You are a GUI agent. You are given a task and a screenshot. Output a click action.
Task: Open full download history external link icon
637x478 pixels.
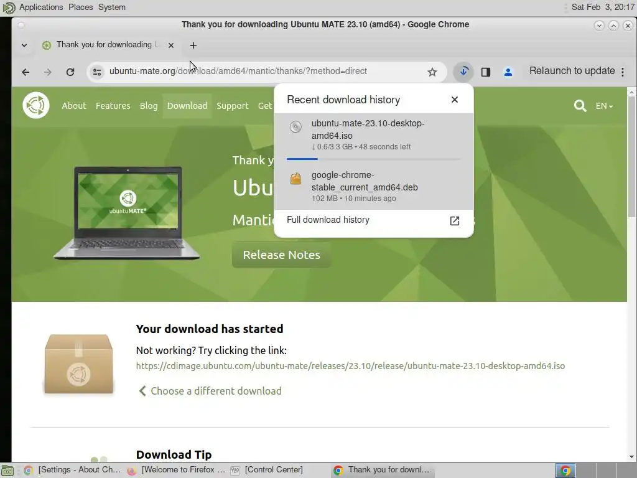[x=455, y=221]
